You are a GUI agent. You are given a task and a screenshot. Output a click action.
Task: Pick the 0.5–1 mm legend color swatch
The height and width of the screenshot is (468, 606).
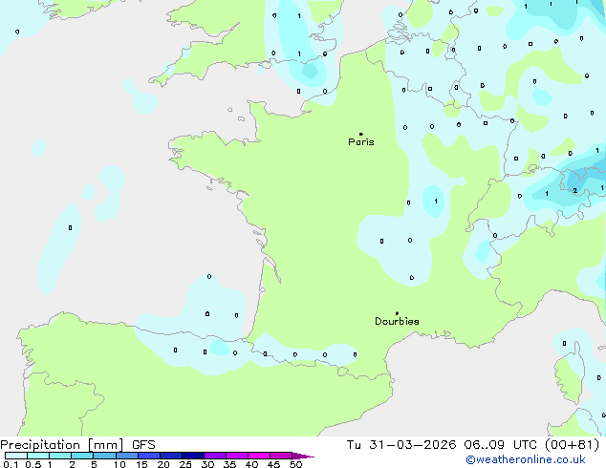(38, 456)
